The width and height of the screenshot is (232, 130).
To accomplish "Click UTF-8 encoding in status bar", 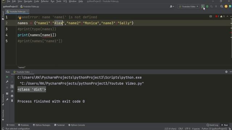I will pos(187,129).
